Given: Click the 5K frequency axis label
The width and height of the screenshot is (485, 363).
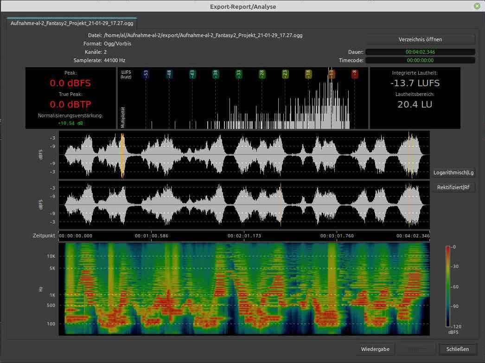Looking at the screenshot, I should [x=52, y=268].
